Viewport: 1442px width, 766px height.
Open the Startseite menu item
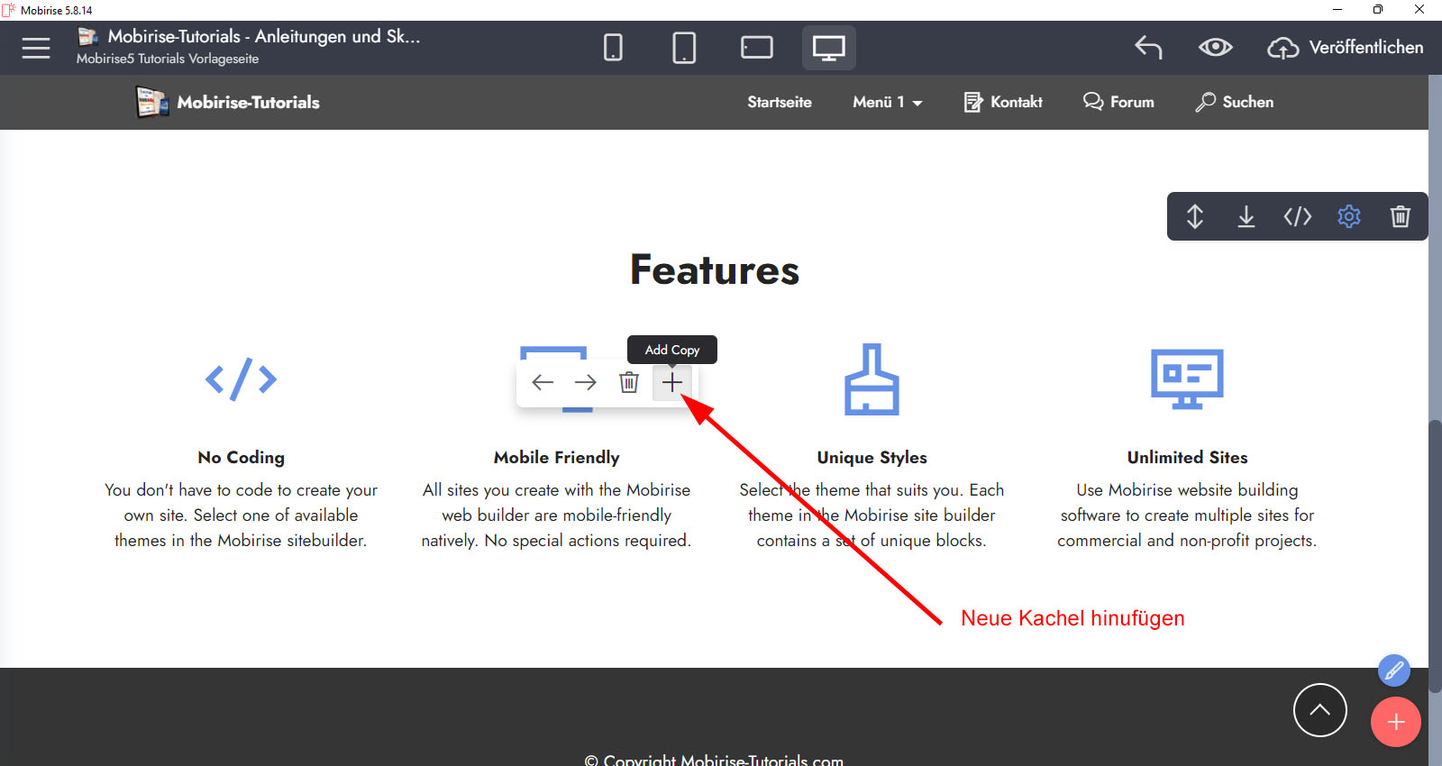(779, 103)
